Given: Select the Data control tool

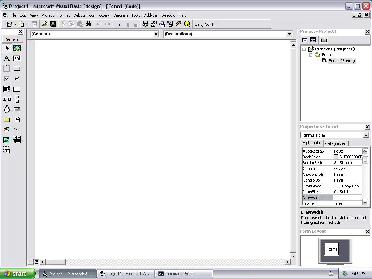Looking at the screenshot, I should 17,140.
